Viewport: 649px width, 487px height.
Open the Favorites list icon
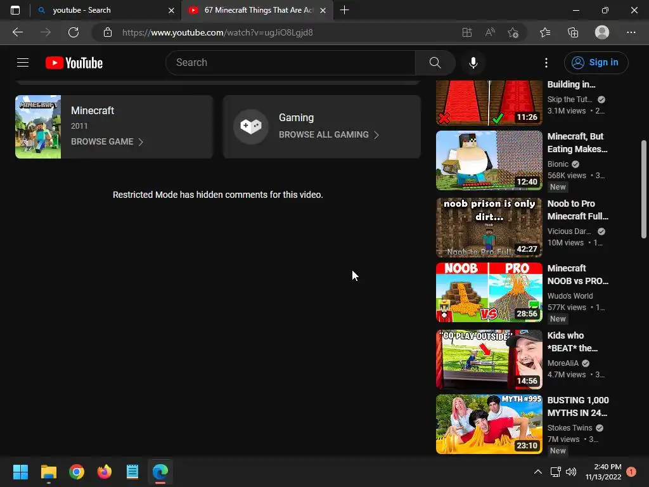point(545,32)
